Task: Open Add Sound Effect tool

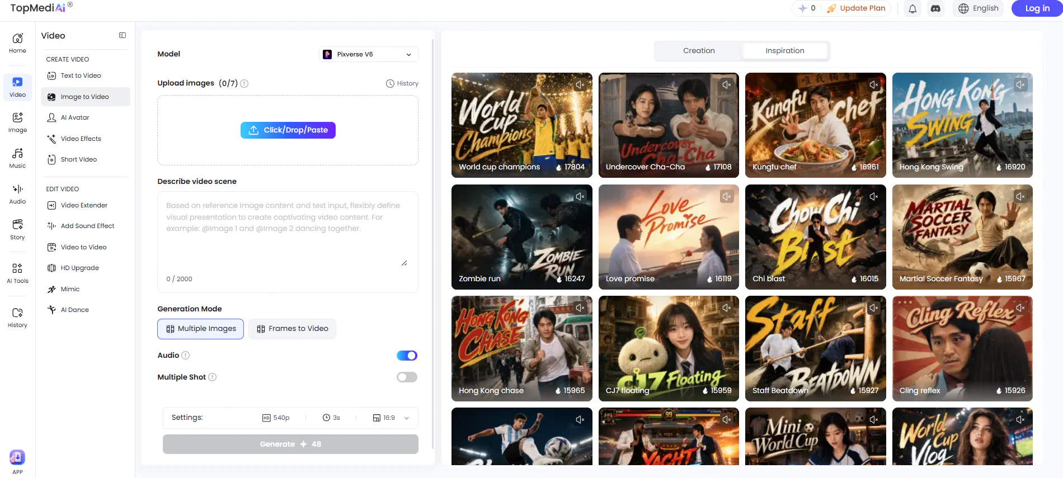Action: tap(85, 226)
